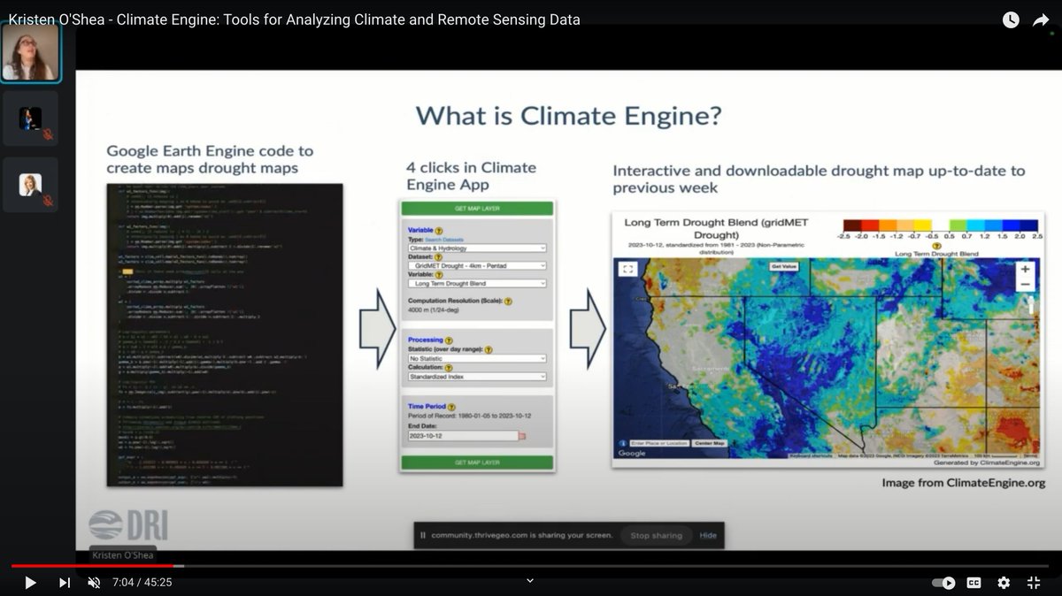
Task: Toggle map fullscreen view icon
Action: pos(628,270)
